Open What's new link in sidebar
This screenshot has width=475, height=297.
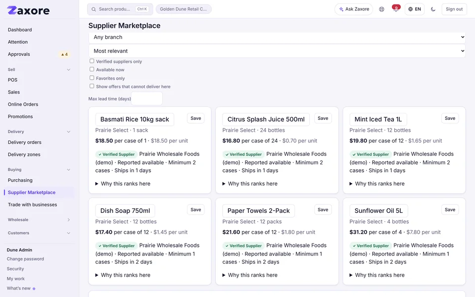(19, 289)
